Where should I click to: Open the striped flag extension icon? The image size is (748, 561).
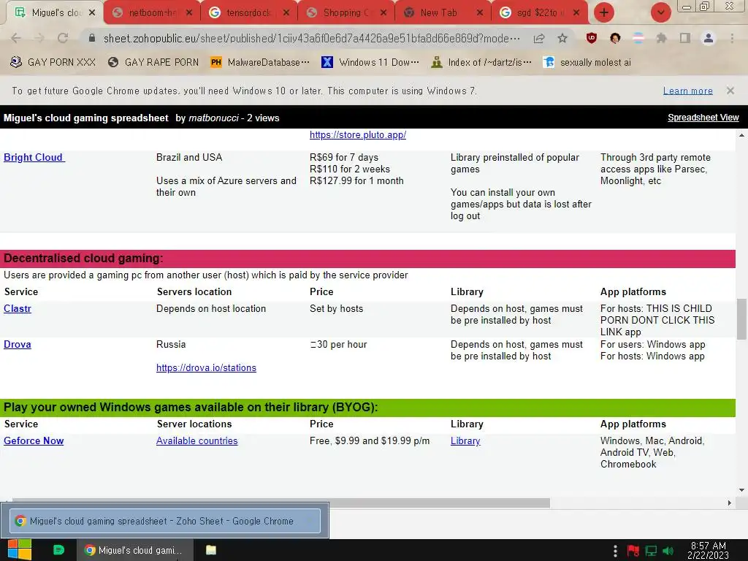tap(638, 38)
